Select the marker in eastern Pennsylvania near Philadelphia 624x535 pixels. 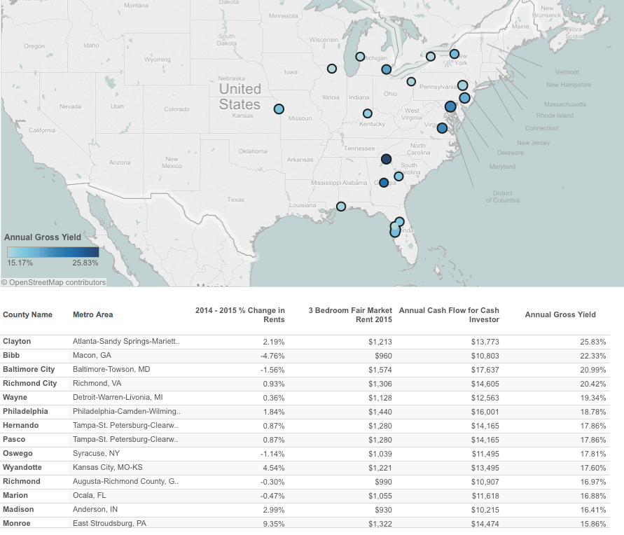click(464, 97)
